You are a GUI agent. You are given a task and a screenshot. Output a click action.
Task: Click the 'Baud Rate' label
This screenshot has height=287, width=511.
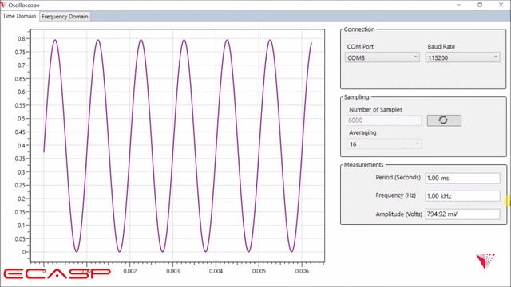pos(441,46)
